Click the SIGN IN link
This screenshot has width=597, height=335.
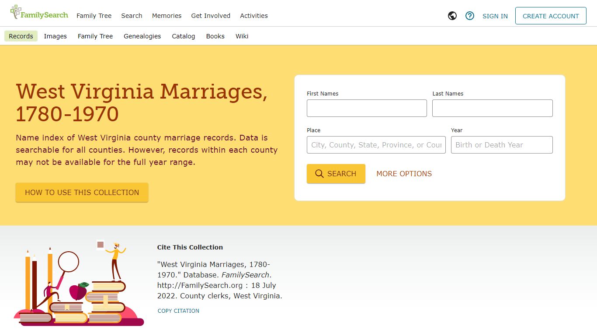point(495,16)
